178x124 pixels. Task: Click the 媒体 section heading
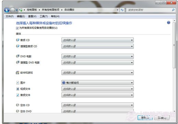pos(18,34)
